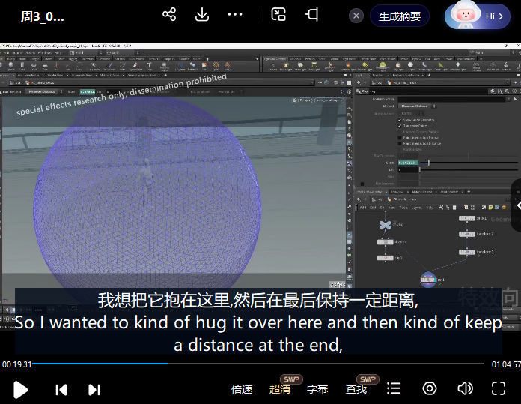Play the video
This screenshot has width=521, height=404.
pyautogui.click(x=21, y=389)
